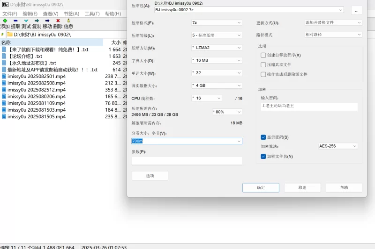Click file icon of imissy0u 2025082508.mp4
Screen dimensions: 375x249
tap(4, 83)
